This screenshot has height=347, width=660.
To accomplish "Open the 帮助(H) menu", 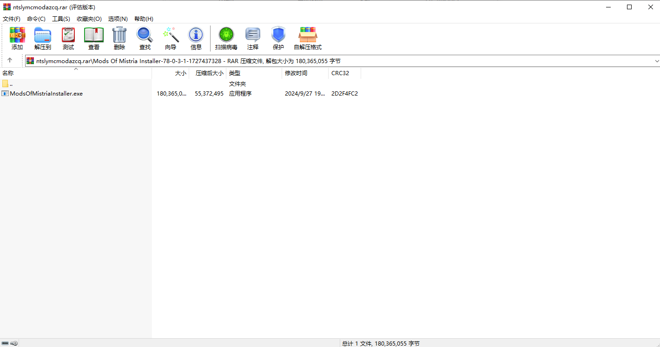I will pyautogui.click(x=144, y=19).
